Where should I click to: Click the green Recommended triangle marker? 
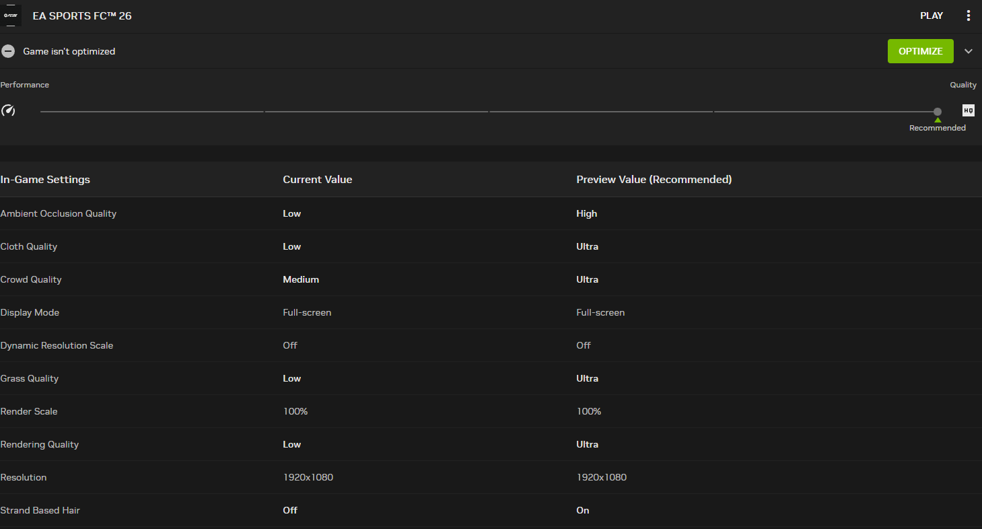pos(938,120)
